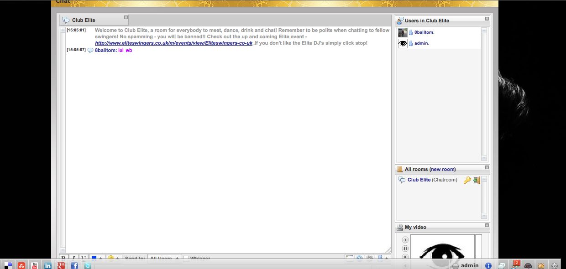
Task: Open the LinkedIn icon in bottom bar
Action: (47, 265)
